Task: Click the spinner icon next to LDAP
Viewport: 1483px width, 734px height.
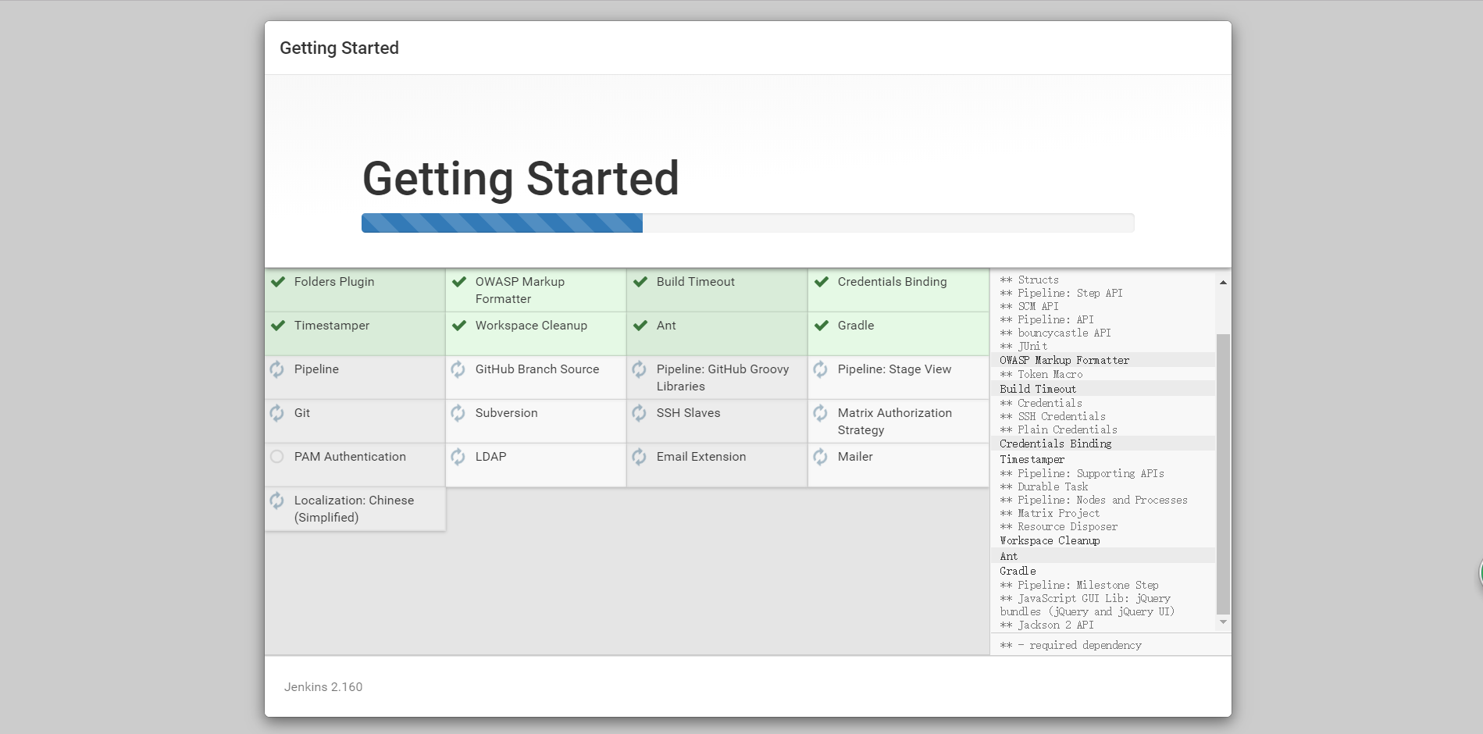Action: [458, 457]
